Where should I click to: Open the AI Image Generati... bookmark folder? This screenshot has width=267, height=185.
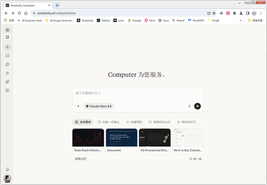(x=59, y=21)
